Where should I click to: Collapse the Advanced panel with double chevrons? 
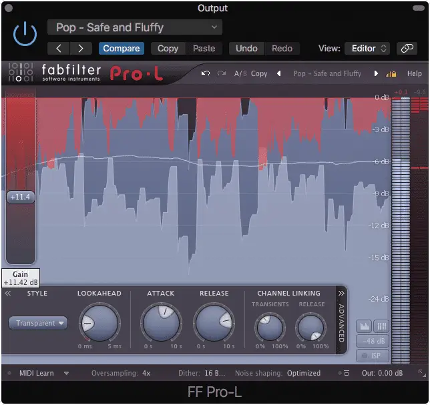pos(341,294)
